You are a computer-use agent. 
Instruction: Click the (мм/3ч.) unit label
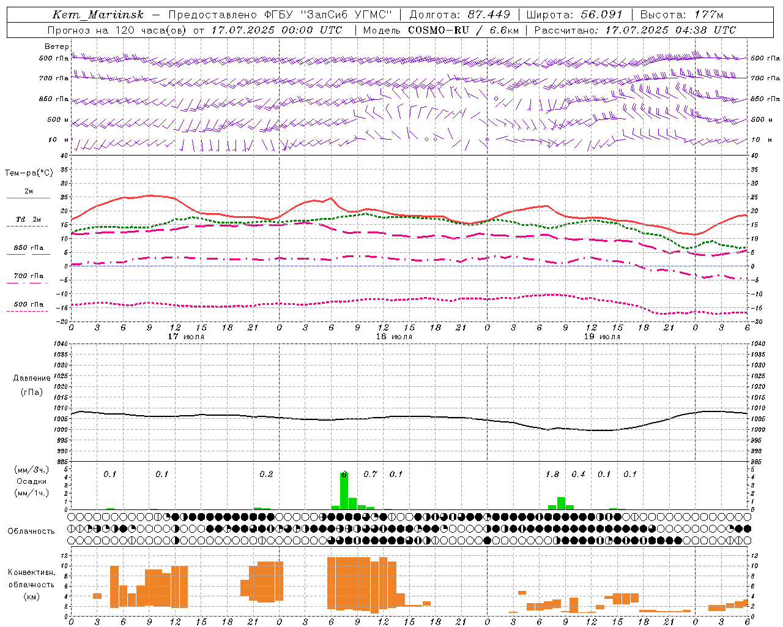(x=32, y=470)
